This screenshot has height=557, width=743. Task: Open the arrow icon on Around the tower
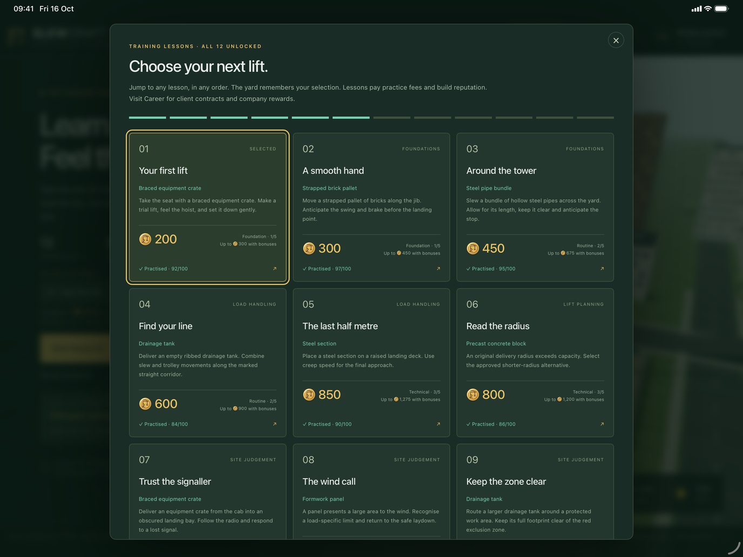(x=602, y=268)
